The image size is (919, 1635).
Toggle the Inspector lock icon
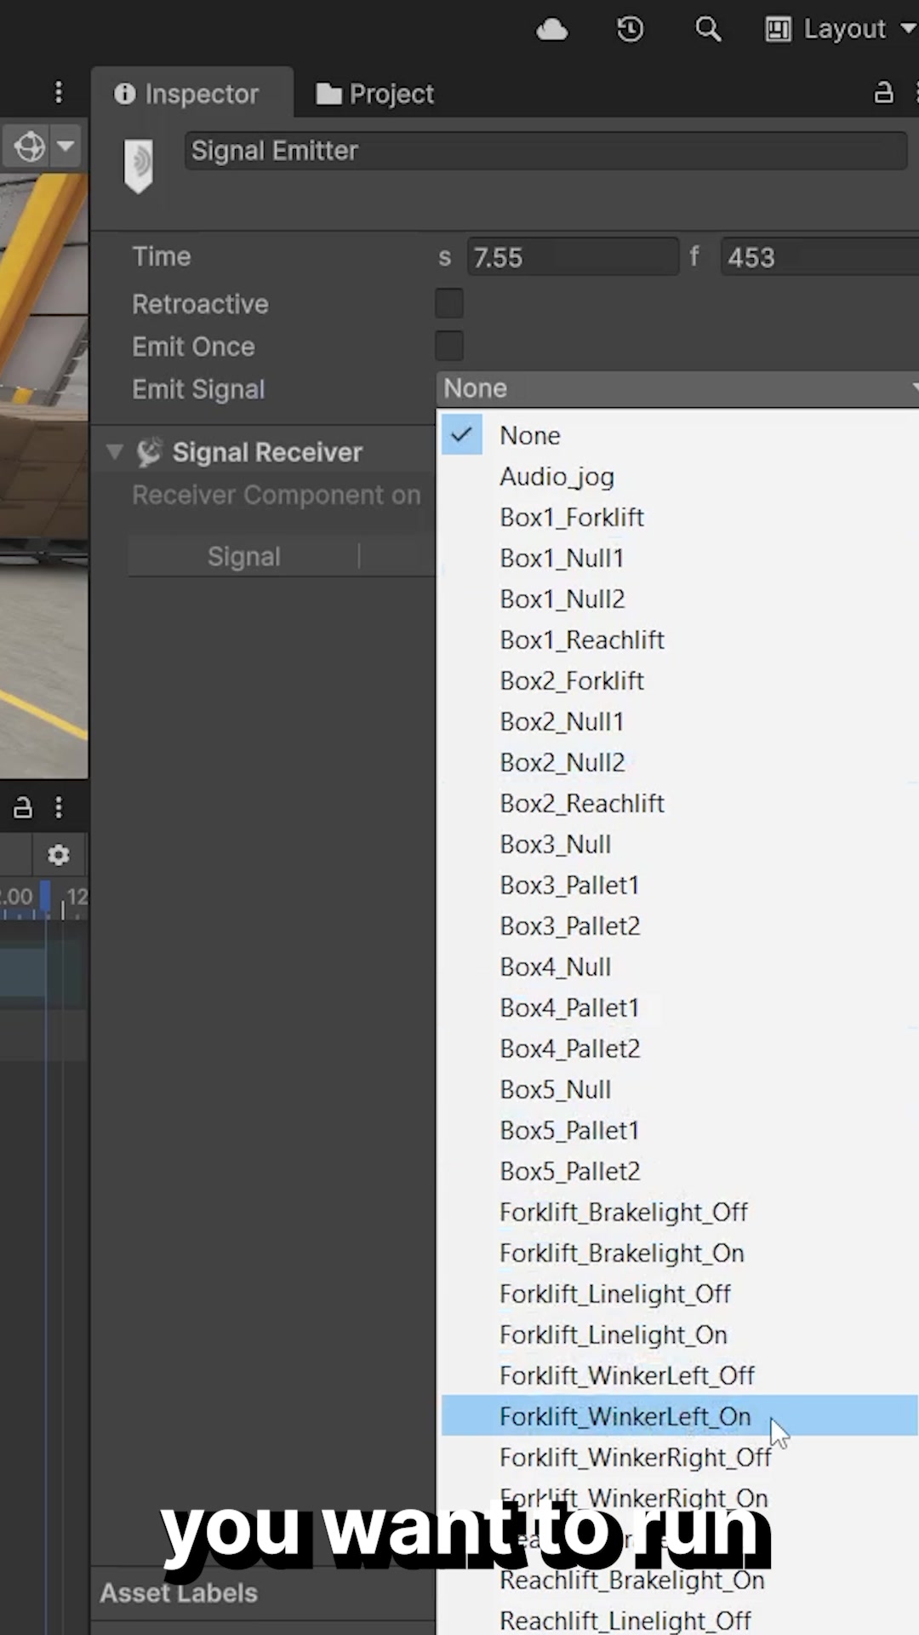point(884,93)
